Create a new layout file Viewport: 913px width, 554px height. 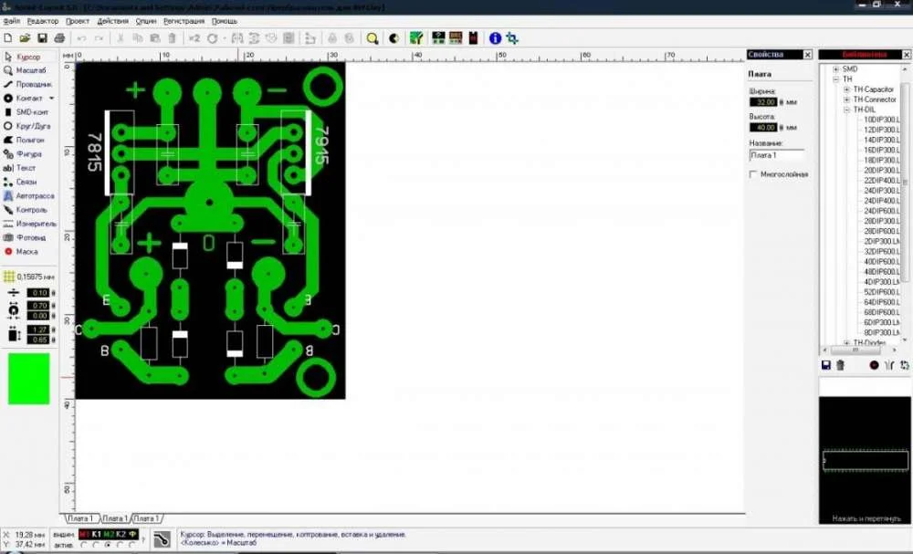8,38
